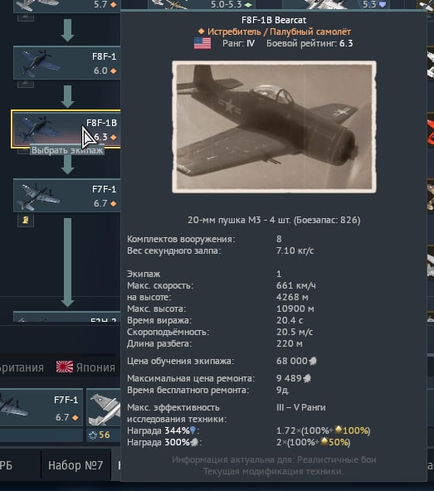
Task: Click the Выбрать экипаж tooltip label
Action: pyautogui.click(x=67, y=150)
